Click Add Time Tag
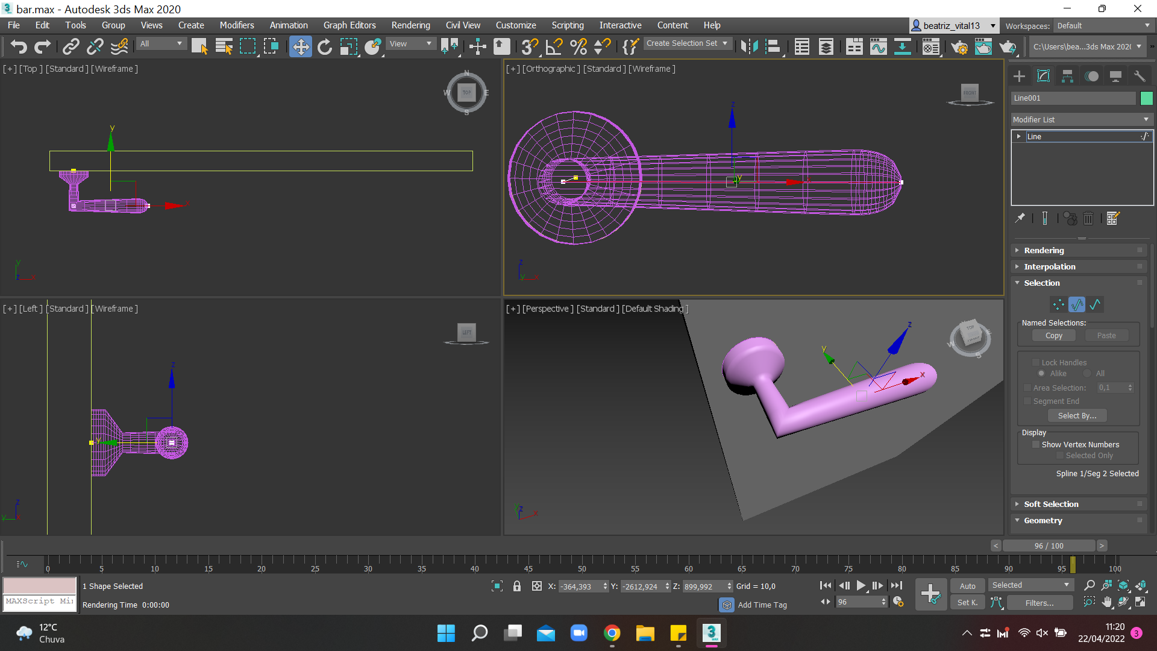This screenshot has height=651, width=1157. (x=762, y=605)
